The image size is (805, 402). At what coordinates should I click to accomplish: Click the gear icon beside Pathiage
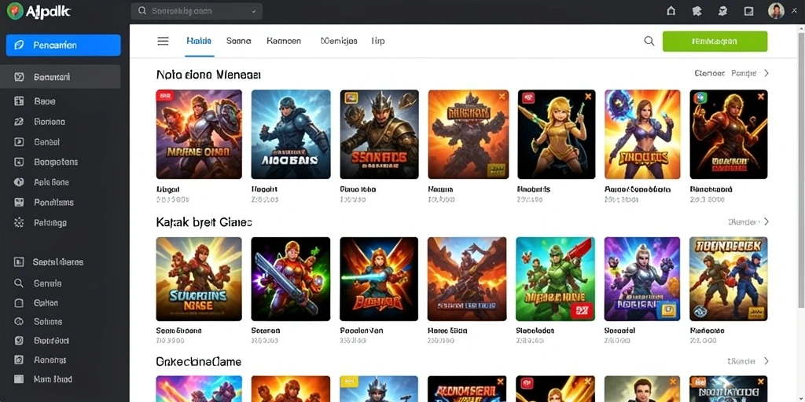19,222
